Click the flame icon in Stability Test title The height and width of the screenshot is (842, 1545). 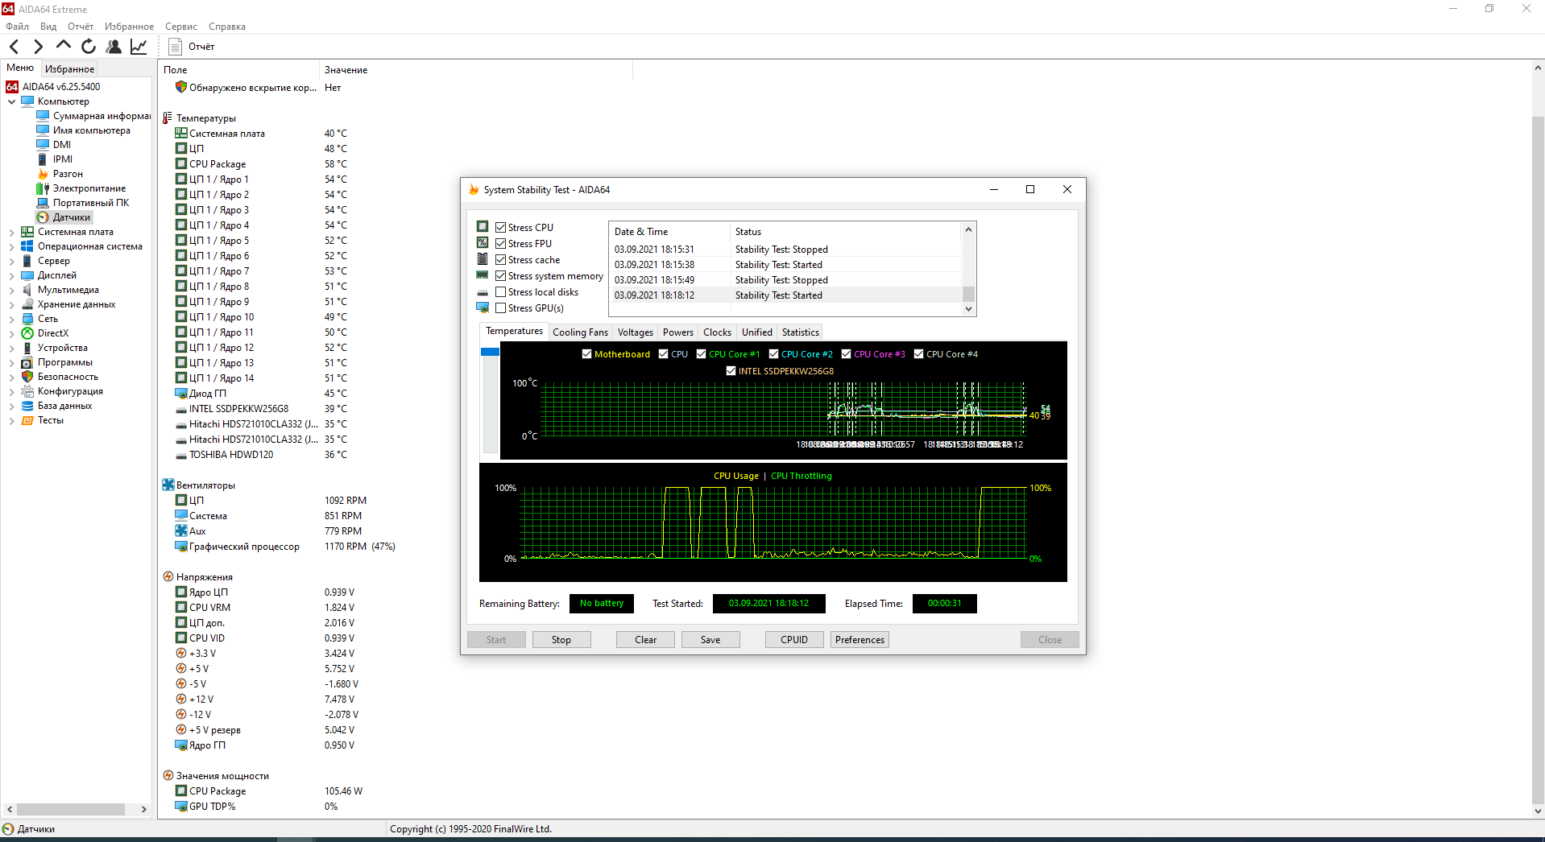coord(474,190)
